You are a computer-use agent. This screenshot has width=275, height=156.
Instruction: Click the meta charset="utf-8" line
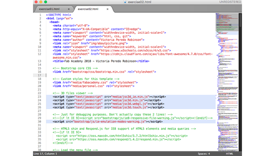coord(71,26)
